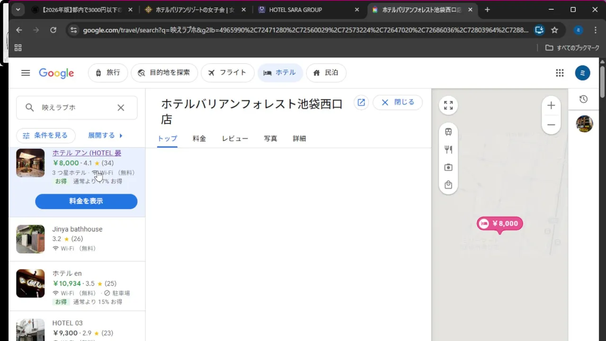This screenshot has height=341, width=606.
Task: Open a new browser tab
Action: (x=487, y=9)
